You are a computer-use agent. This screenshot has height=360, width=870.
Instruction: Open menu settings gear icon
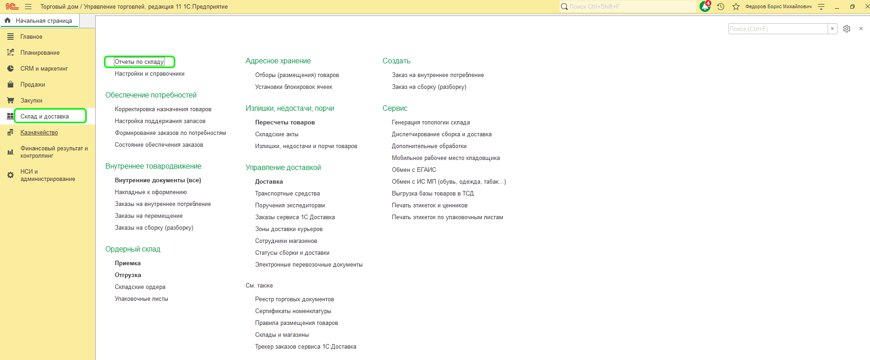click(x=846, y=29)
